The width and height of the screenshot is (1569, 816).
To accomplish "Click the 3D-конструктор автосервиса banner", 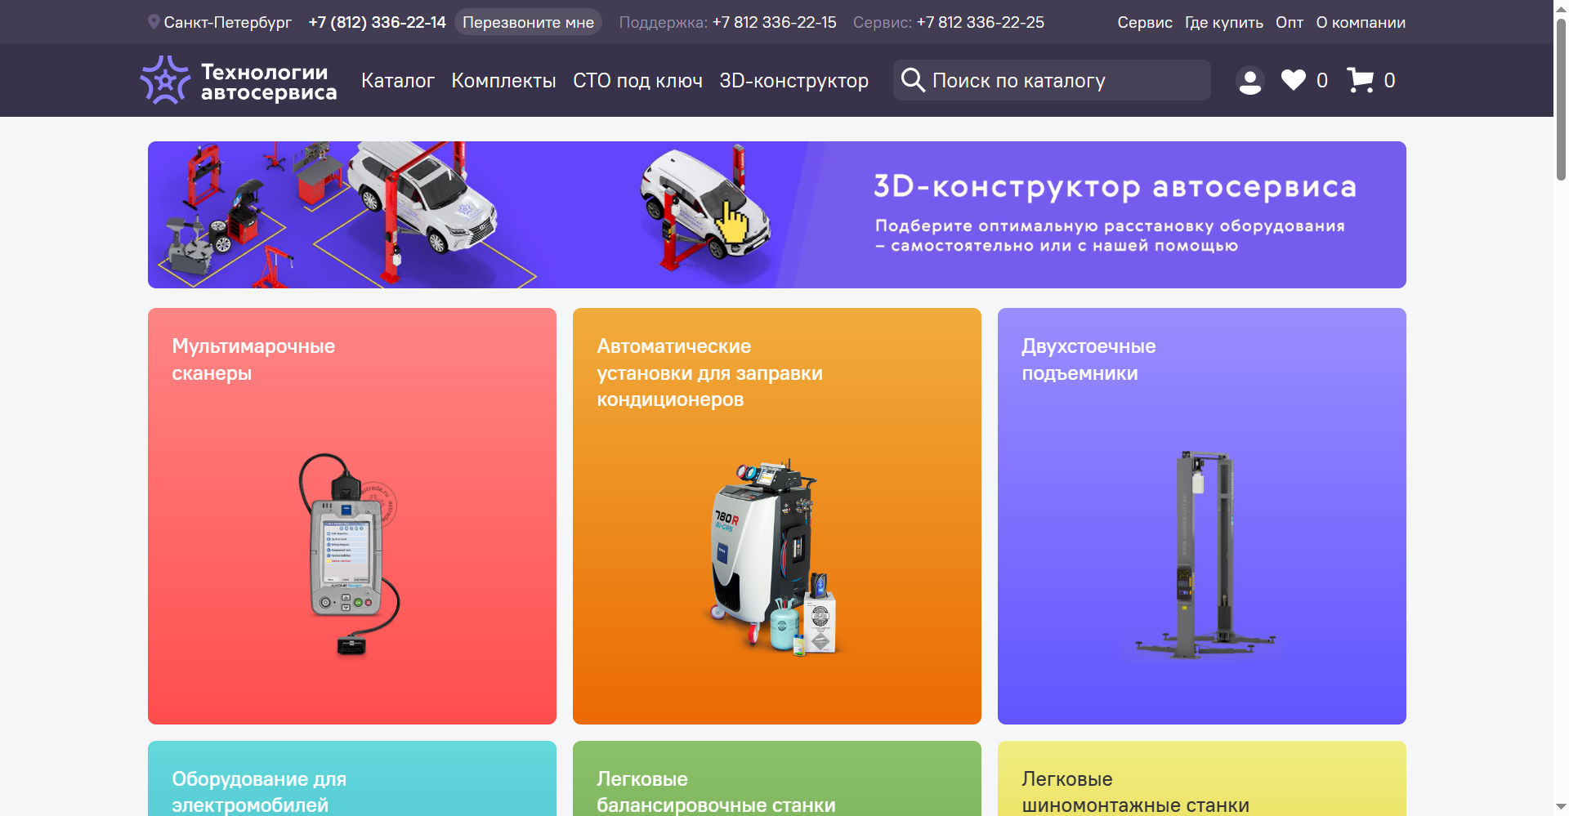I will (776, 214).
